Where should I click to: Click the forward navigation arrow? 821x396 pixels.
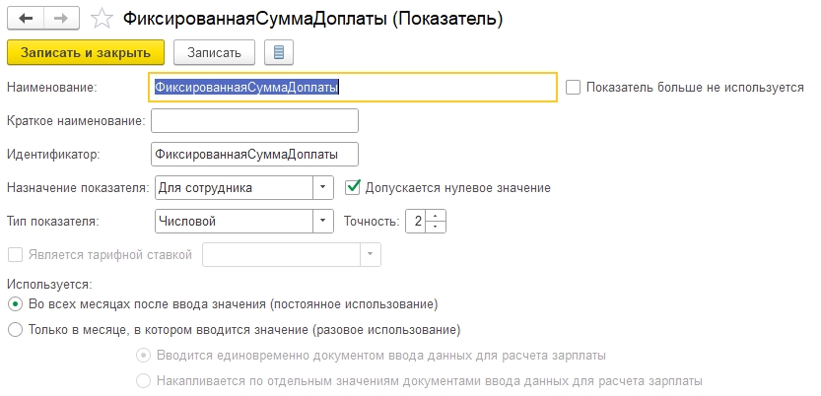(60, 18)
